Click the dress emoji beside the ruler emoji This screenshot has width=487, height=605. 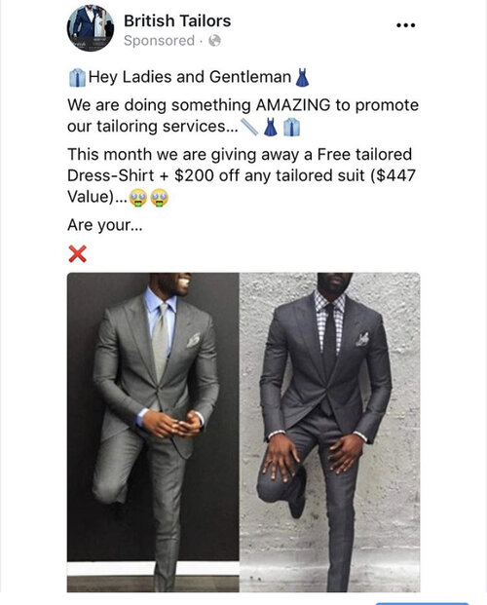[x=270, y=127]
